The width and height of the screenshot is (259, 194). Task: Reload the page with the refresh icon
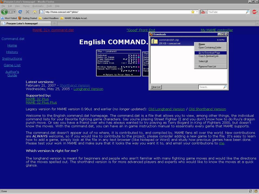coord(20,12)
